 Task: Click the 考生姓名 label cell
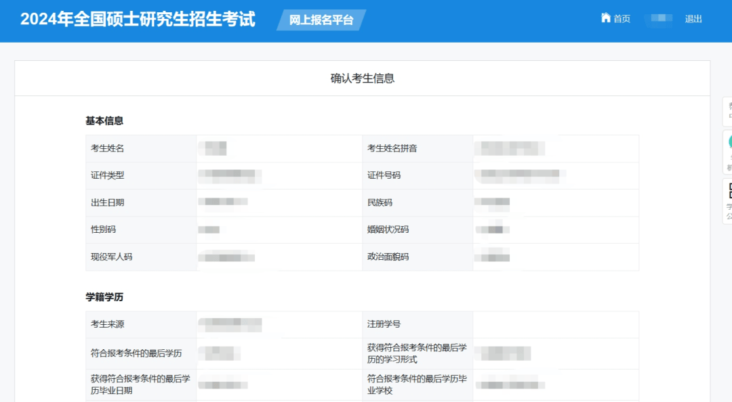tap(108, 148)
